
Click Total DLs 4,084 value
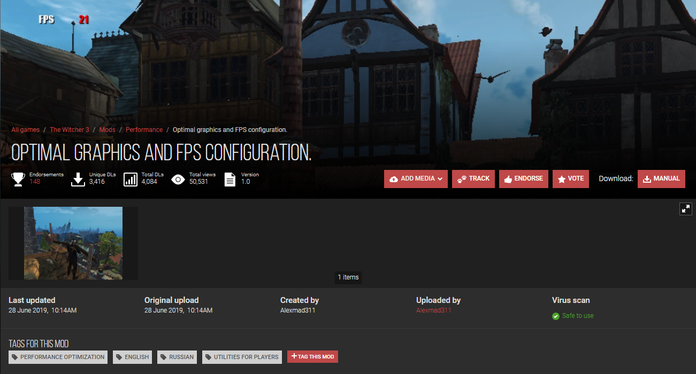149,182
